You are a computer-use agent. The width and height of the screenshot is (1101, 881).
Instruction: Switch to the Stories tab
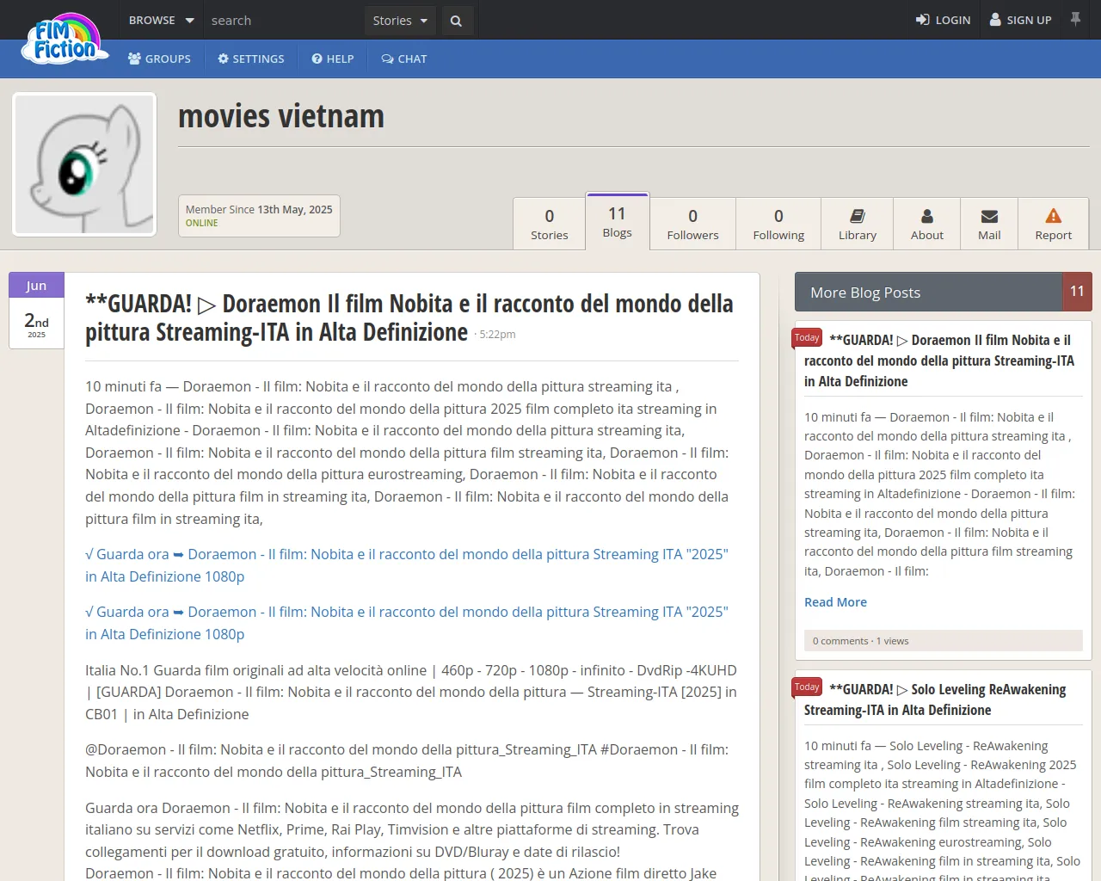(549, 224)
